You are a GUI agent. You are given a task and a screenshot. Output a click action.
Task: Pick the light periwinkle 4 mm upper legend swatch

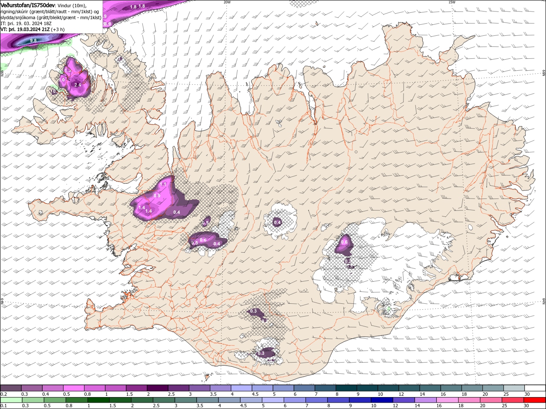coord(241,388)
